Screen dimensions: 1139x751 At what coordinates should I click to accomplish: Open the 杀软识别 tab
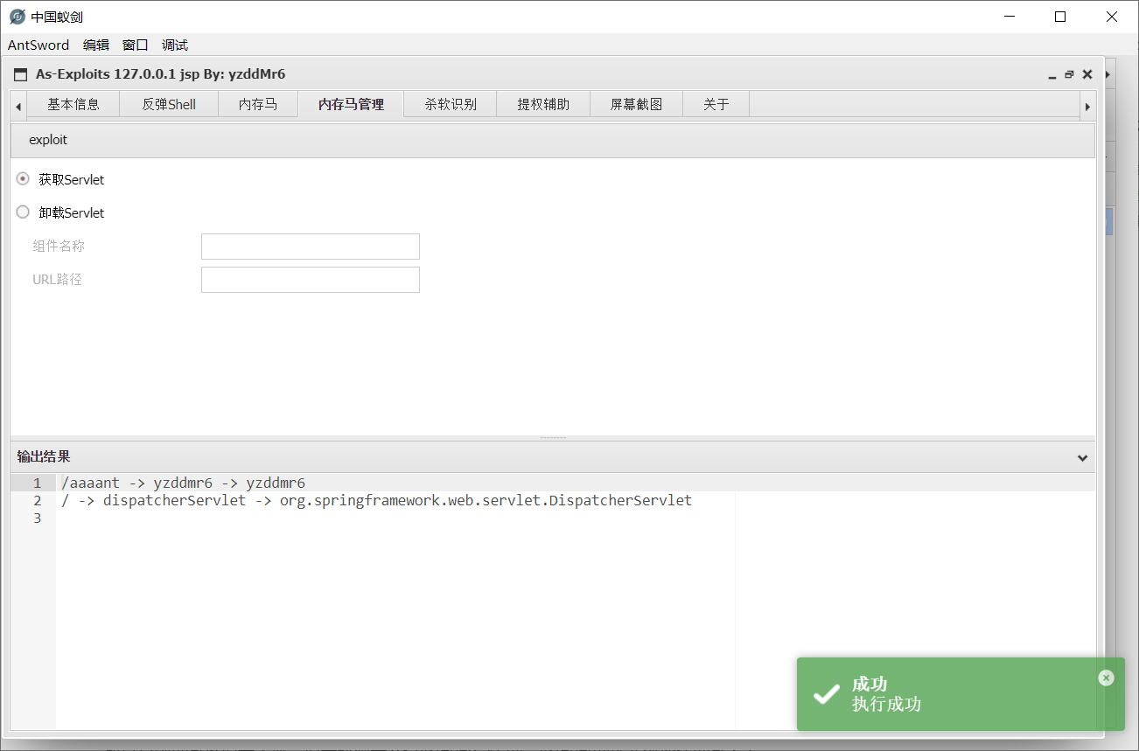pos(451,104)
